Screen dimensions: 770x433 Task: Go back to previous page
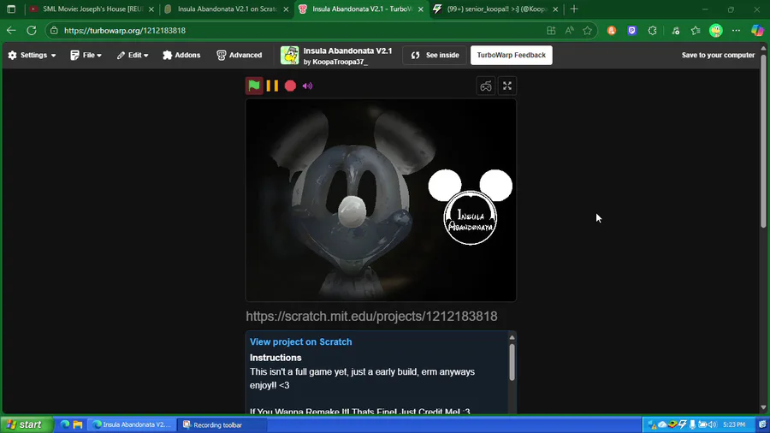pos(11,31)
